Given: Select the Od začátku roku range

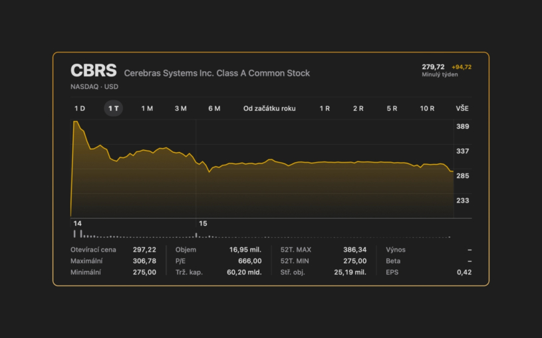Looking at the screenshot, I should 269,108.
